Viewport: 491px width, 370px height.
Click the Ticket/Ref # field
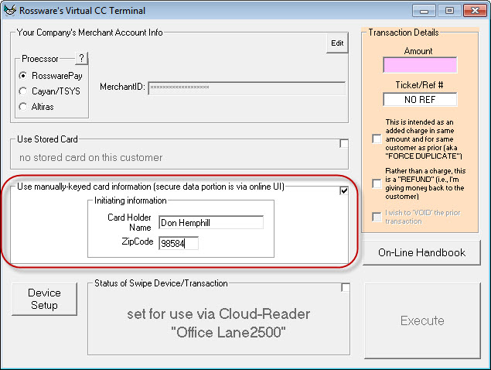click(x=419, y=100)
